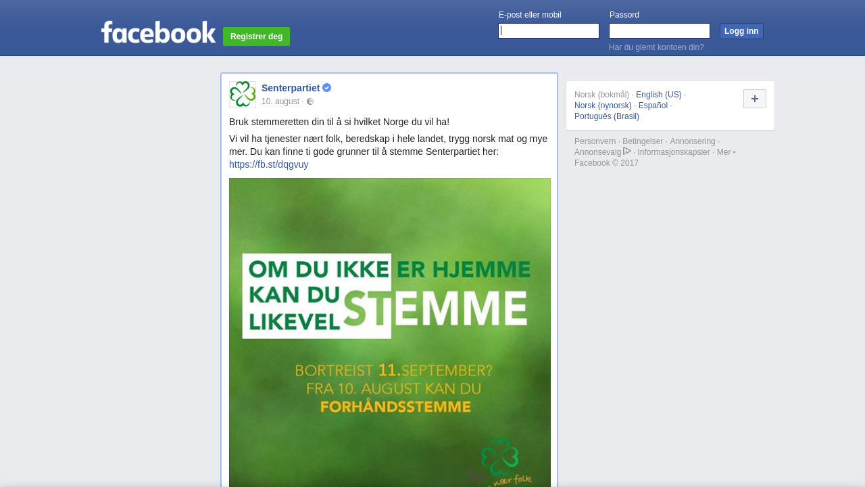Focus the Passord input field
Screen dimensions: 865x487
(x=660, y=31)
